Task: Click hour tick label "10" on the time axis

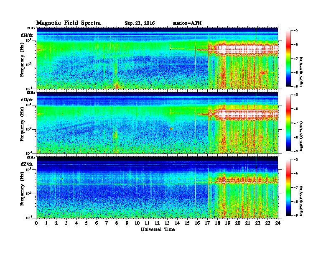Action: tap(137, 223)
